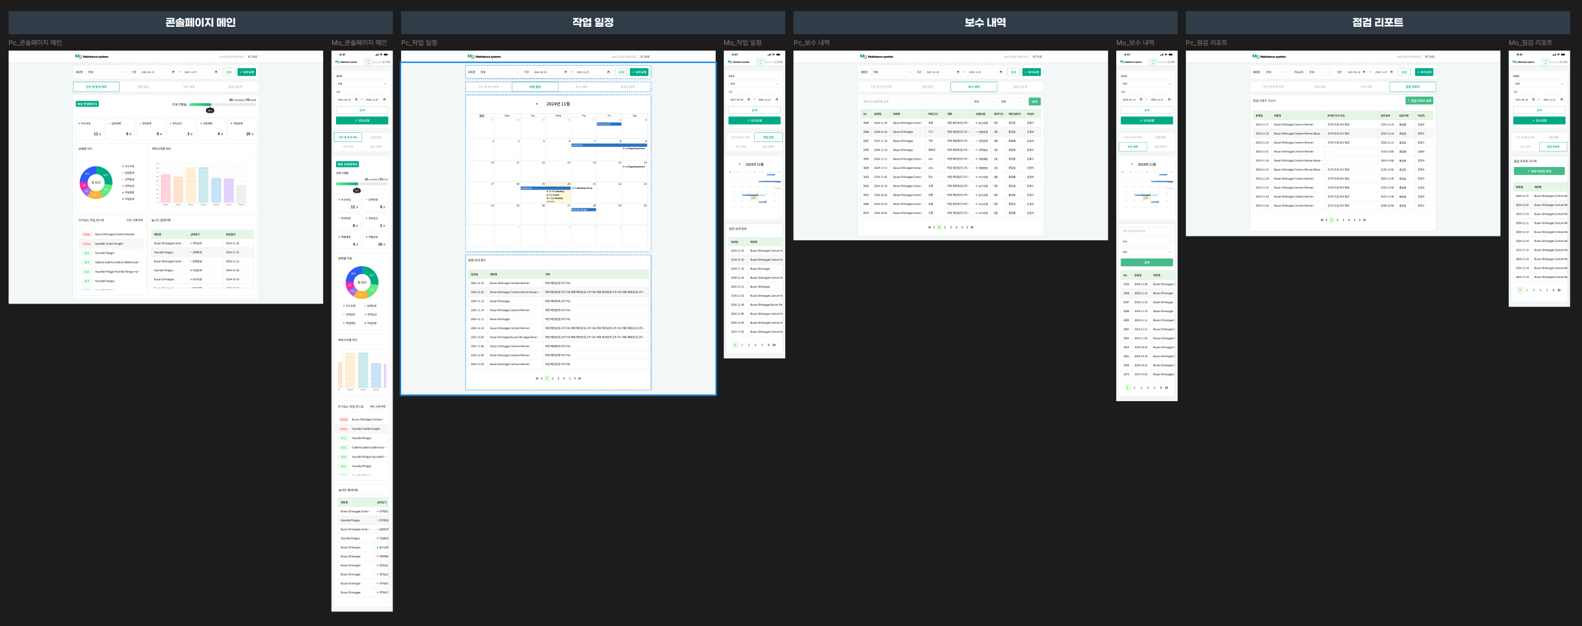Select the 점검 리포트 tab in Pc_점검 리포트 frame
The height and width of the screenshot is (626, 1582).
click(1413, 87)
